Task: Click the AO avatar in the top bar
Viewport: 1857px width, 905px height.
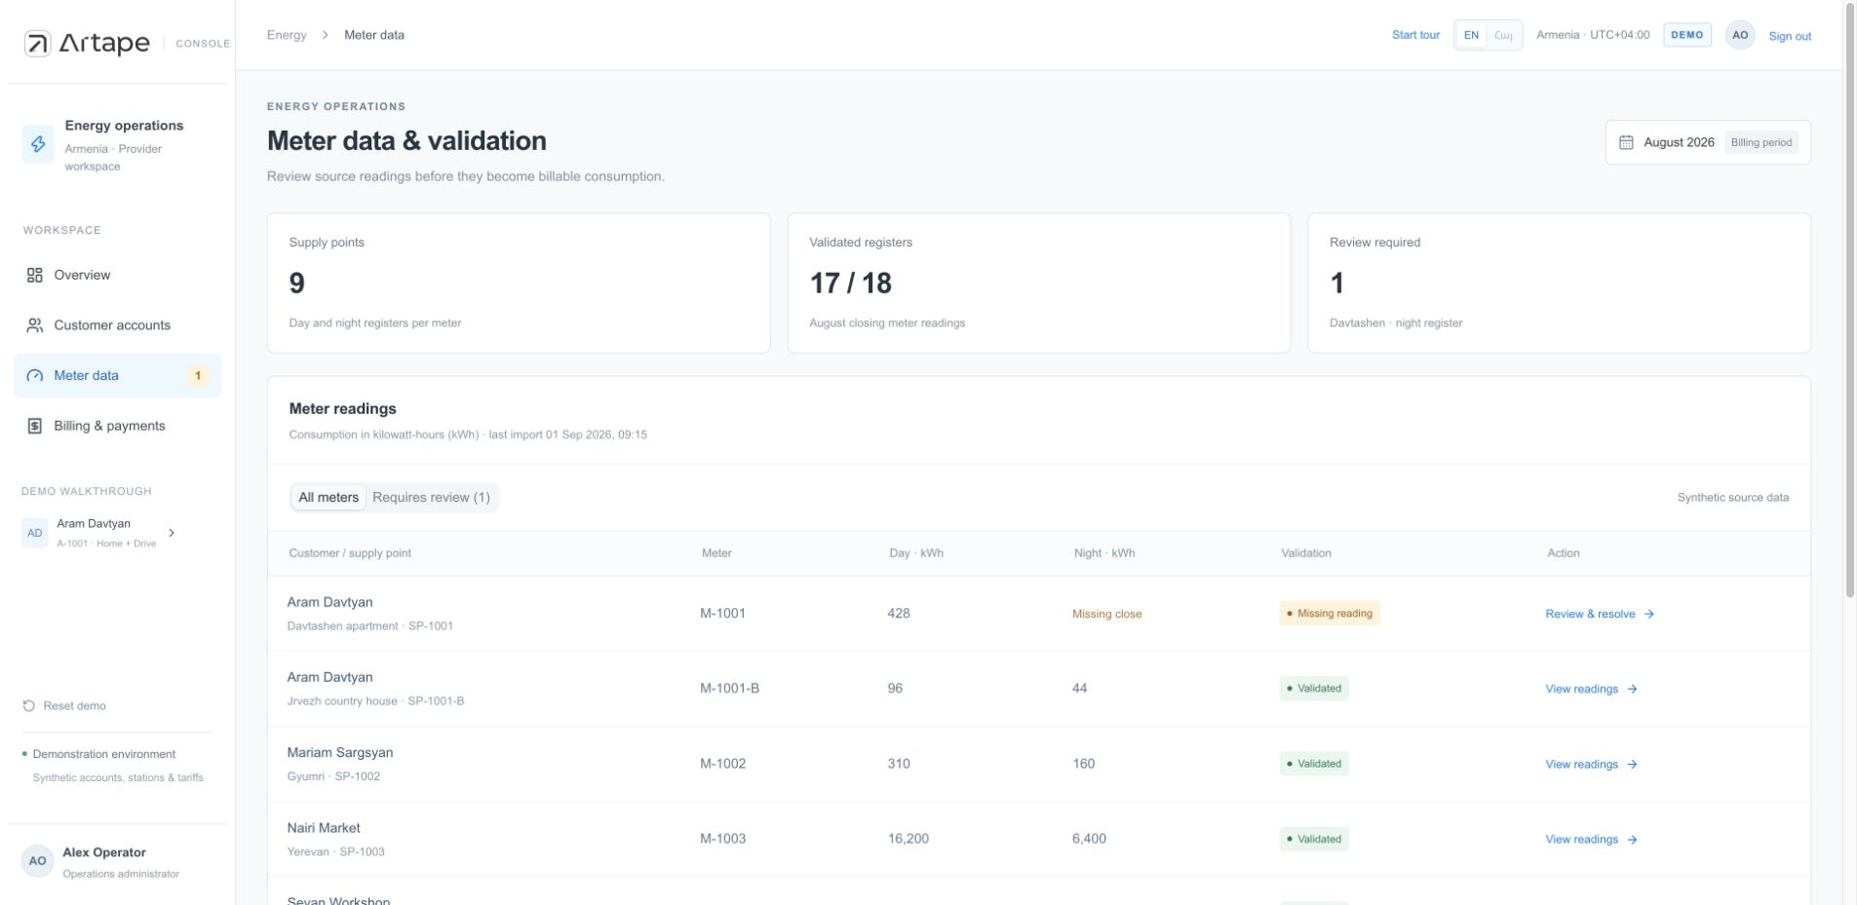Action: (x=1740, y=35)
